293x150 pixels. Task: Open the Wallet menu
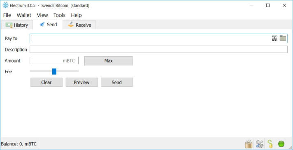pyautogui.click(x=24, y=15)
